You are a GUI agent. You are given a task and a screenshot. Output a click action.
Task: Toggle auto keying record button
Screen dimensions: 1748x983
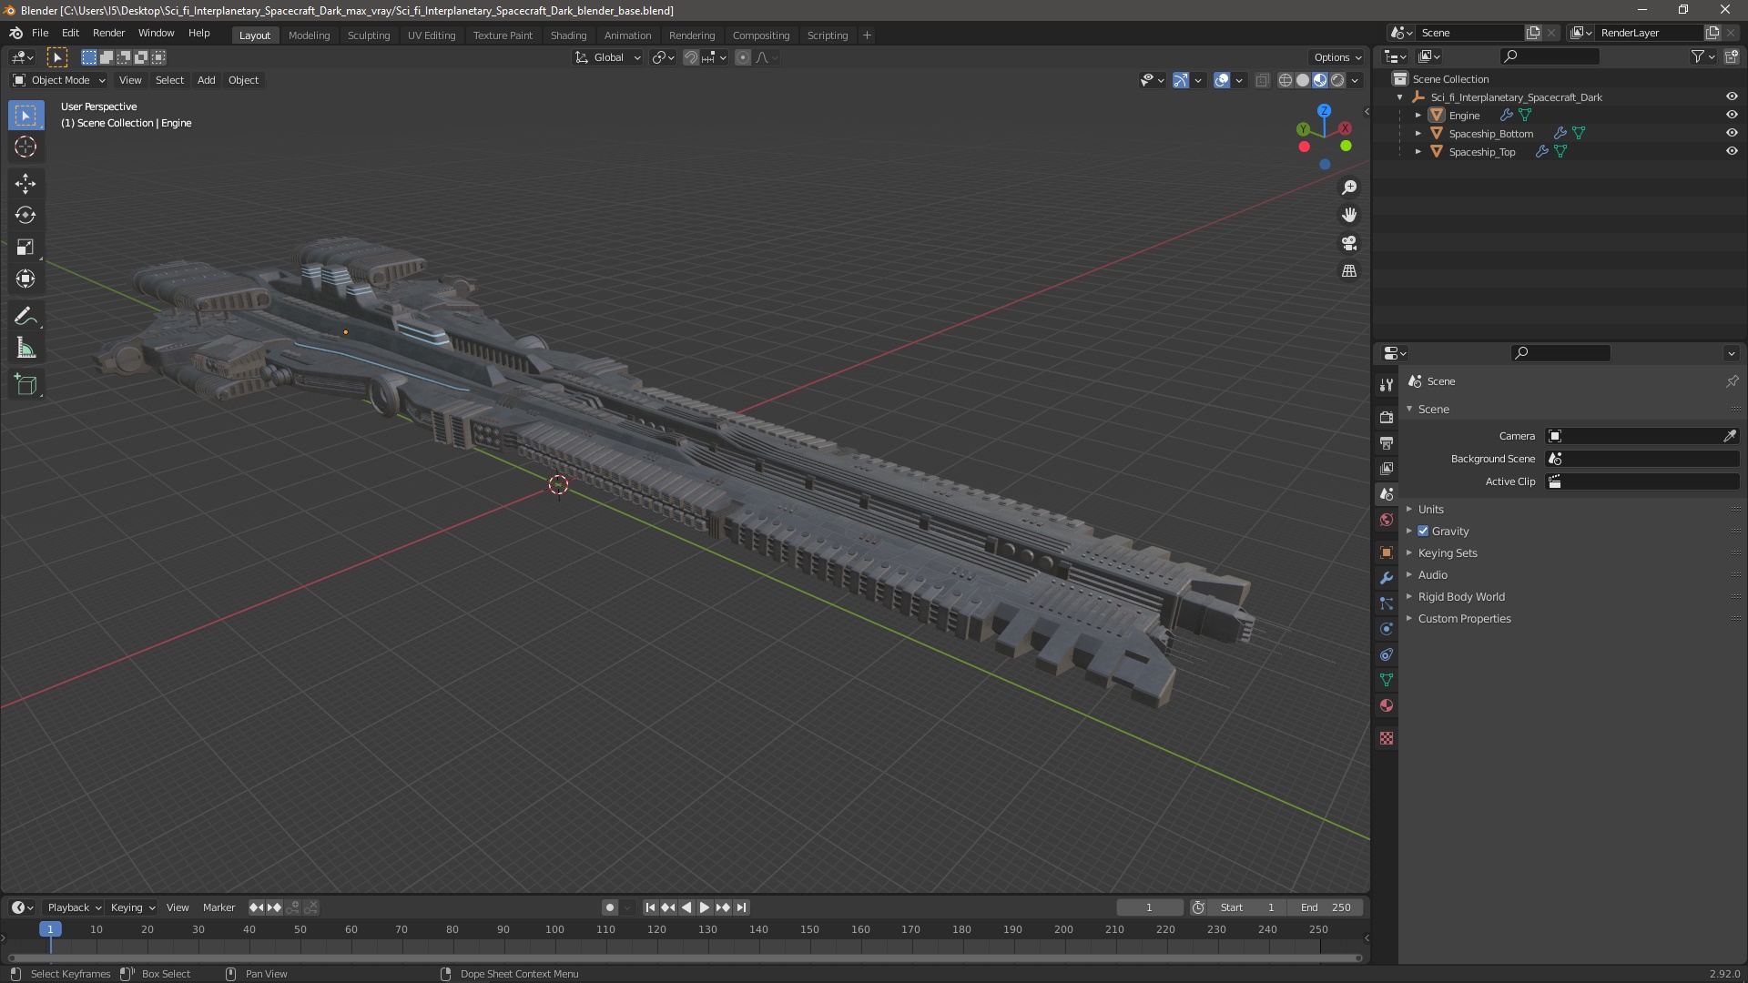[x=610, y=907]
